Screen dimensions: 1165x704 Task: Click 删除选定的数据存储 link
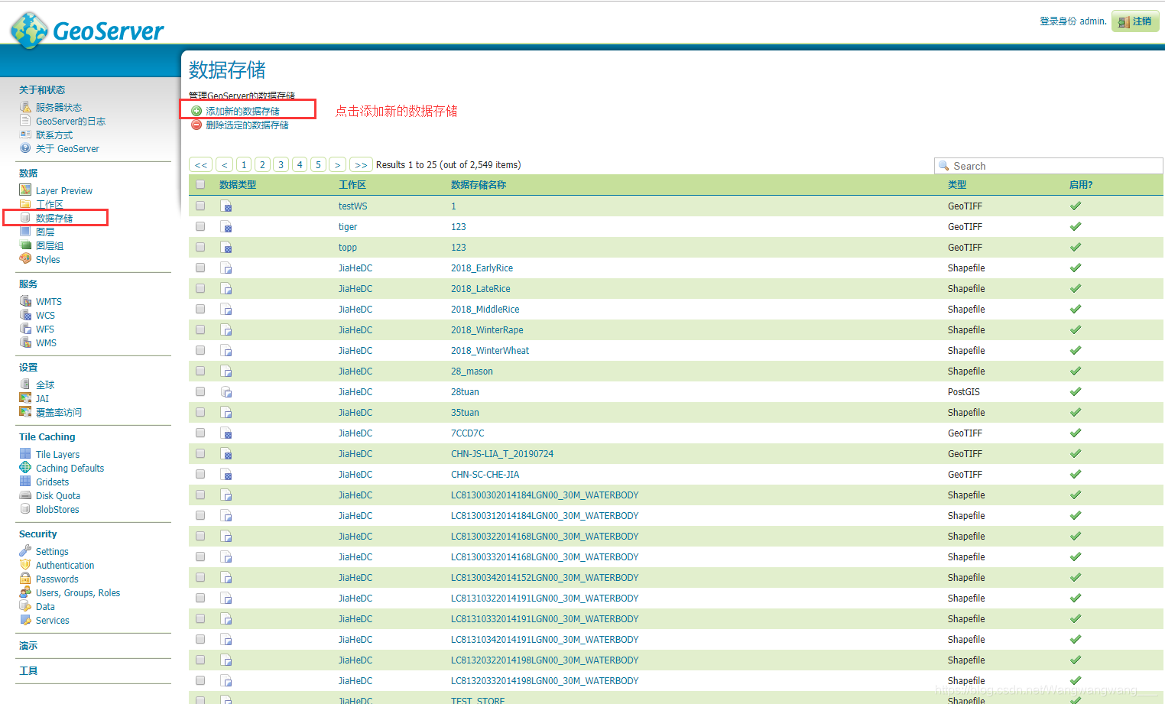247,125
